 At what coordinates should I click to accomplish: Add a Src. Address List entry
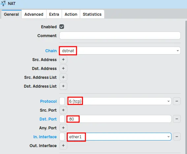(x=63, y=77)
